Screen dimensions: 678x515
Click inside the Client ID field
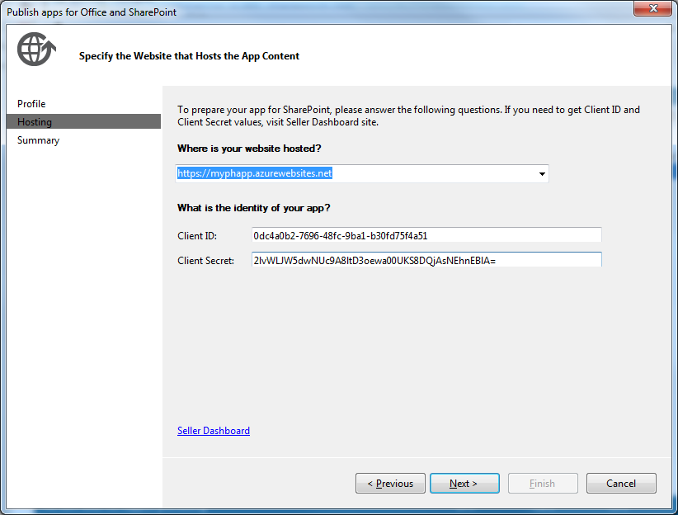pos(426,234)
